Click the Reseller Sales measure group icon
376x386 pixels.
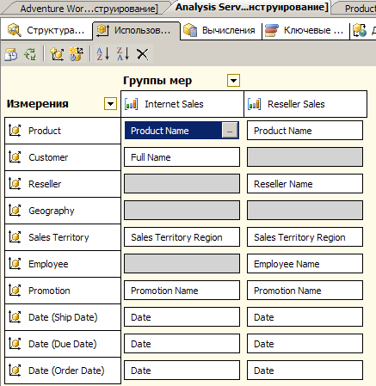point(254,104)
